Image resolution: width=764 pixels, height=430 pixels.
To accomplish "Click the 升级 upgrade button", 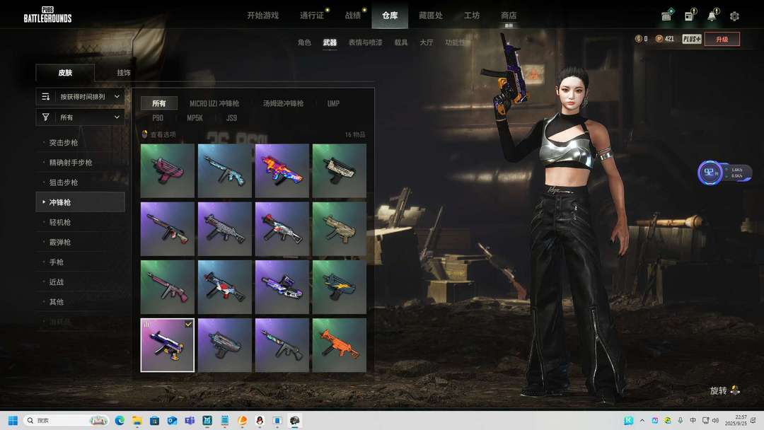I will 722,39.
